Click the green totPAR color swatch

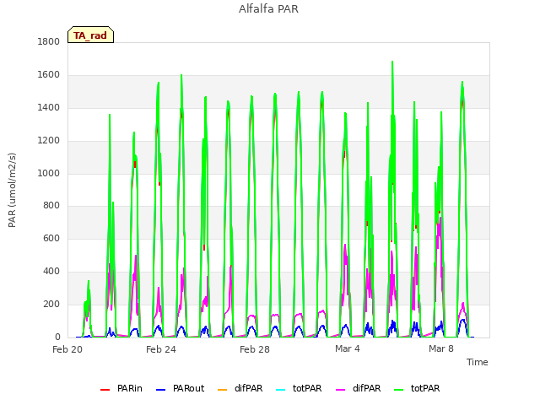[399, 390]
